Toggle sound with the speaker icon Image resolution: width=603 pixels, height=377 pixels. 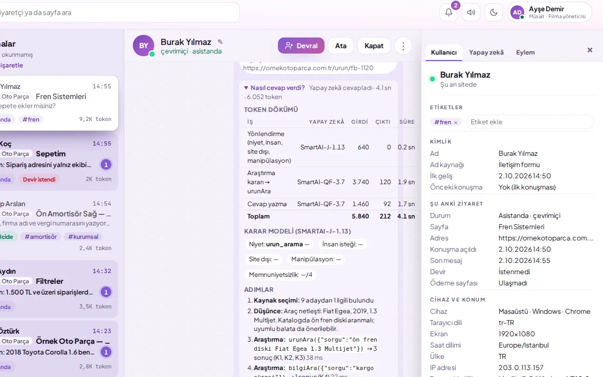(471, 12)
